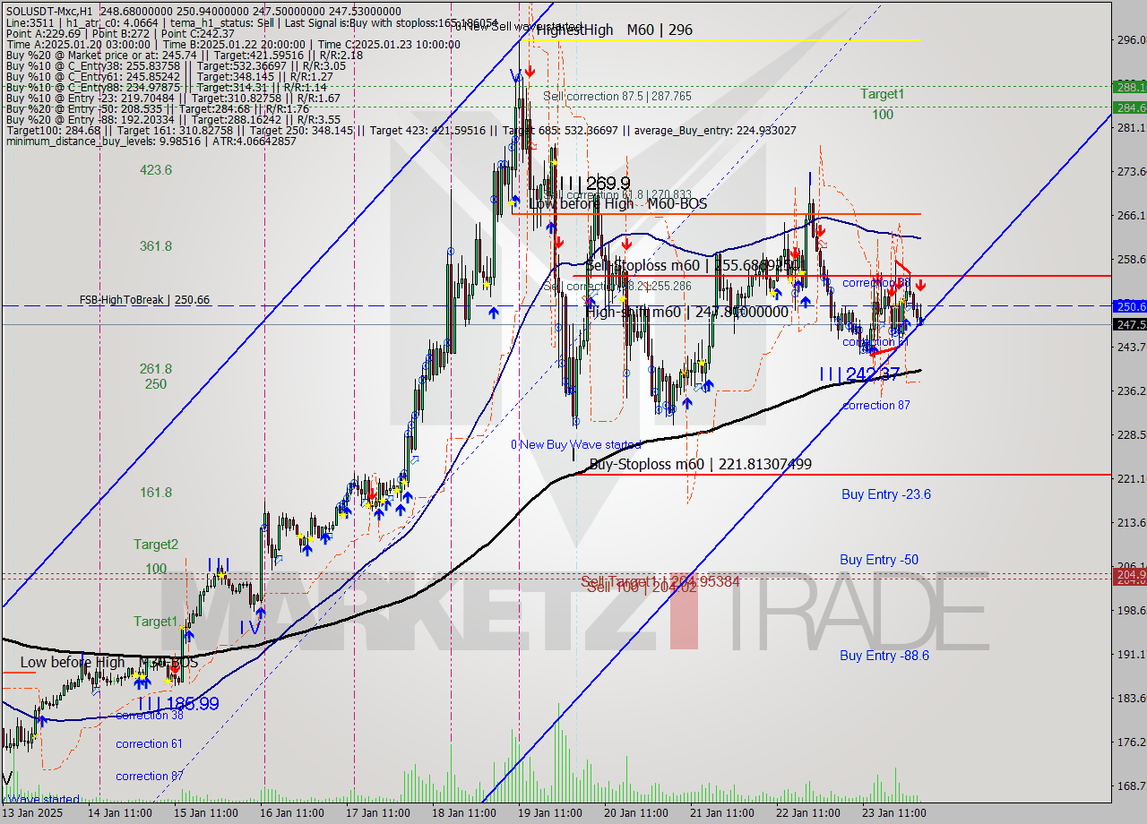Select the 'FSB-HighToBreak | 250.66' line label
The image size is (1147, 824).
[144, 300]
